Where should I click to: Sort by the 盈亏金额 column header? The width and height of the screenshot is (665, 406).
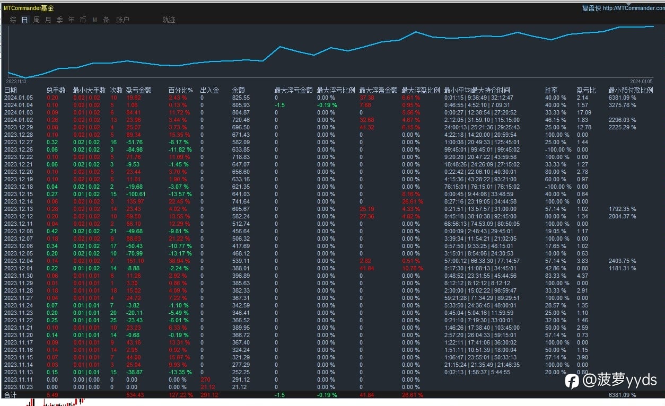tap(139, 90)
